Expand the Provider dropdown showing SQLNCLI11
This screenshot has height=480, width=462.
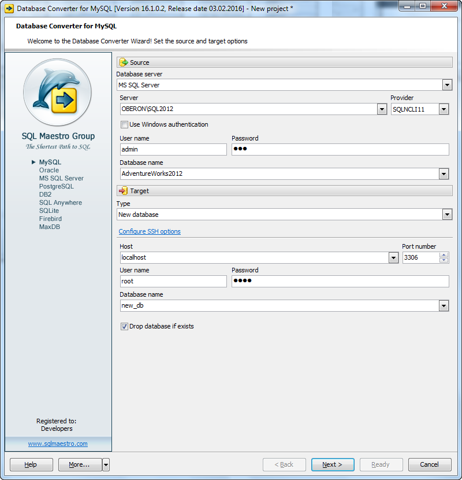tap(445, 109)
